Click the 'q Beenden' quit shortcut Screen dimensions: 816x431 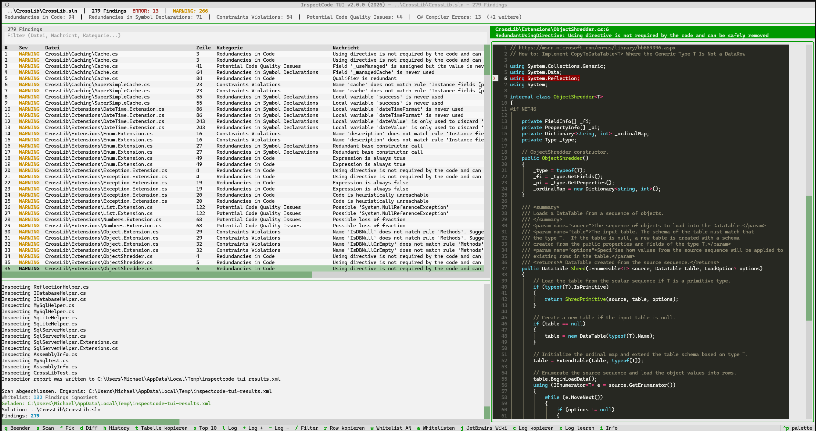[x=18, y=428]
